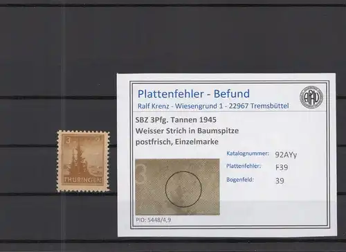Click Bogenfeld value '39'
The width and height of the screenshot is (346, 252).
(x=280, y=181)
